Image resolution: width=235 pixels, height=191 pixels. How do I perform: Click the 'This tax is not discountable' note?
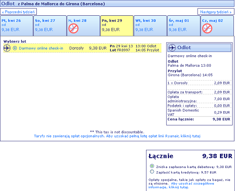coord(117,132)
